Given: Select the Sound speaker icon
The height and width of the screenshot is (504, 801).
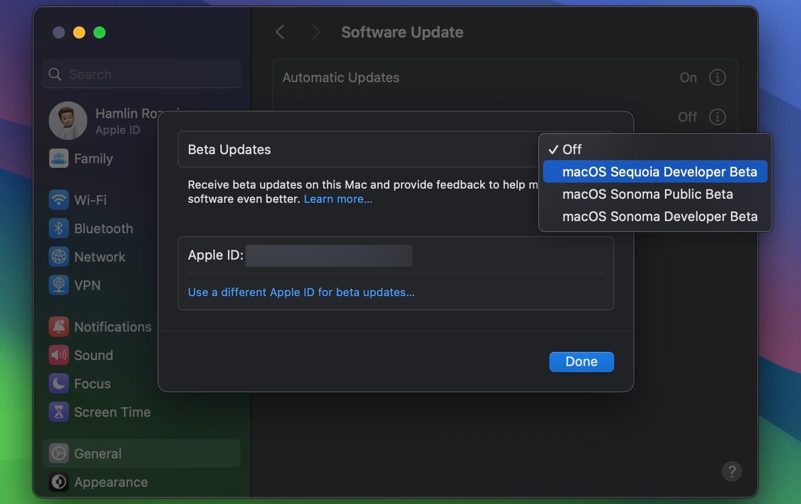Looking at the screenshot, I should (x=59, y=355).
